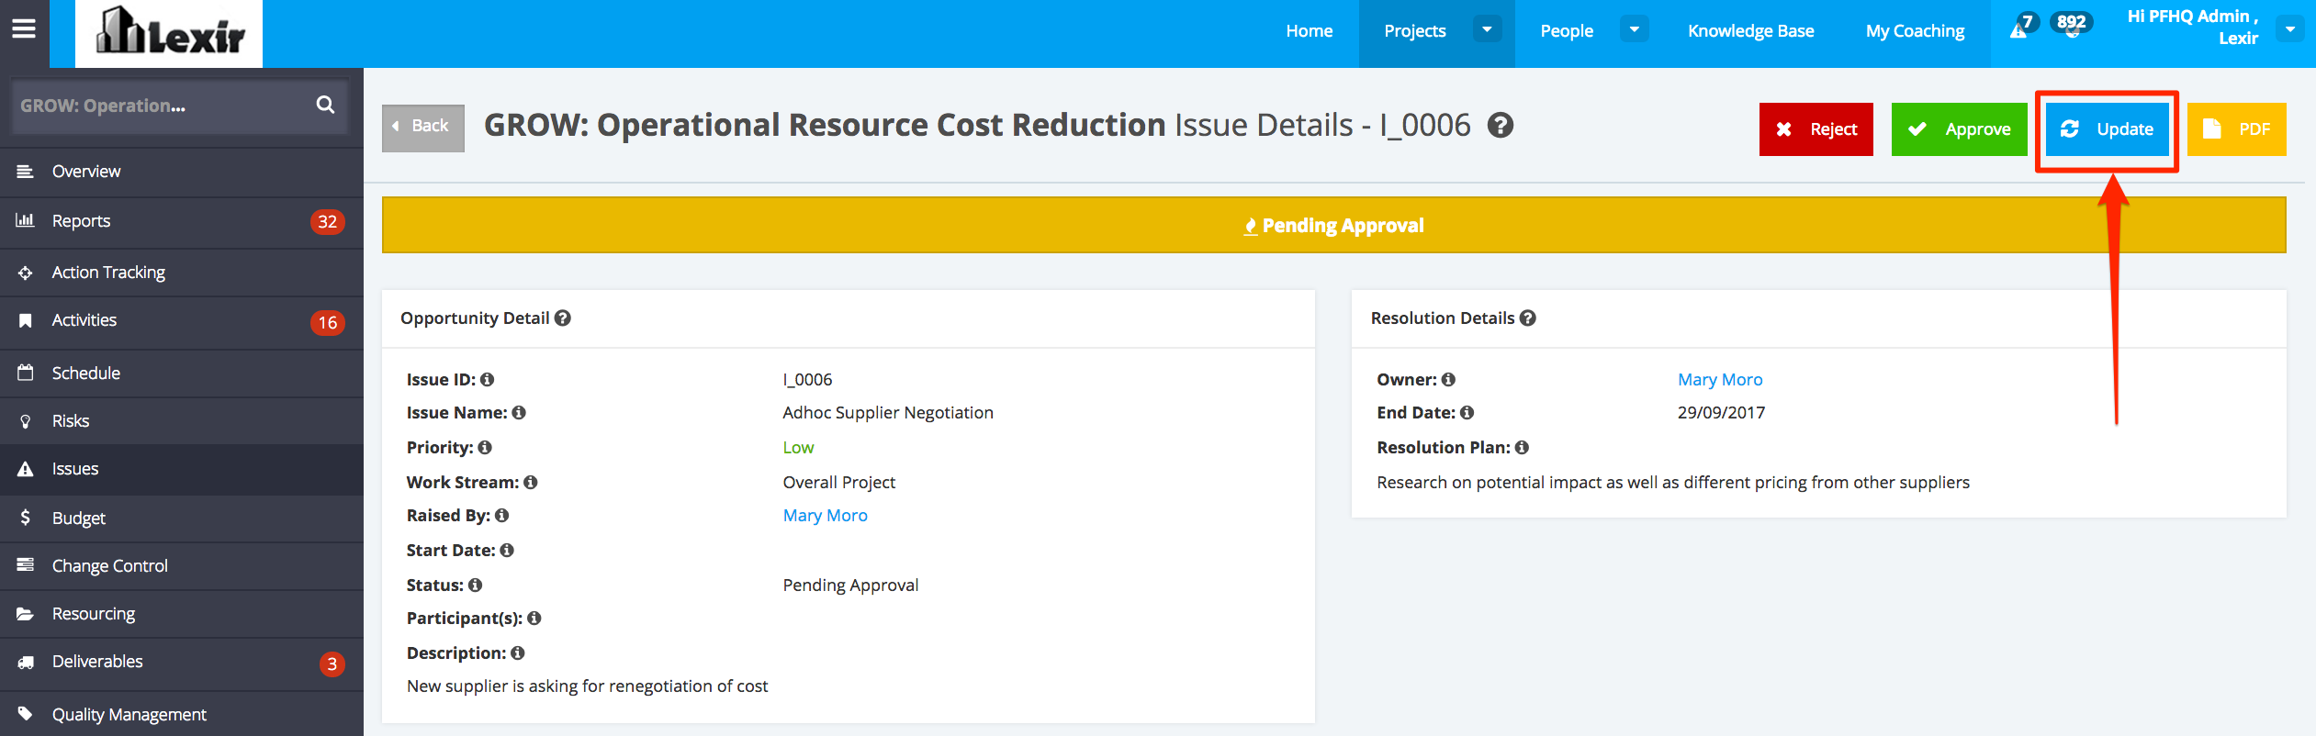Reject the issue with red Reject button
This screenshot has height=736, width=2316.
[x=1816, y=129]
